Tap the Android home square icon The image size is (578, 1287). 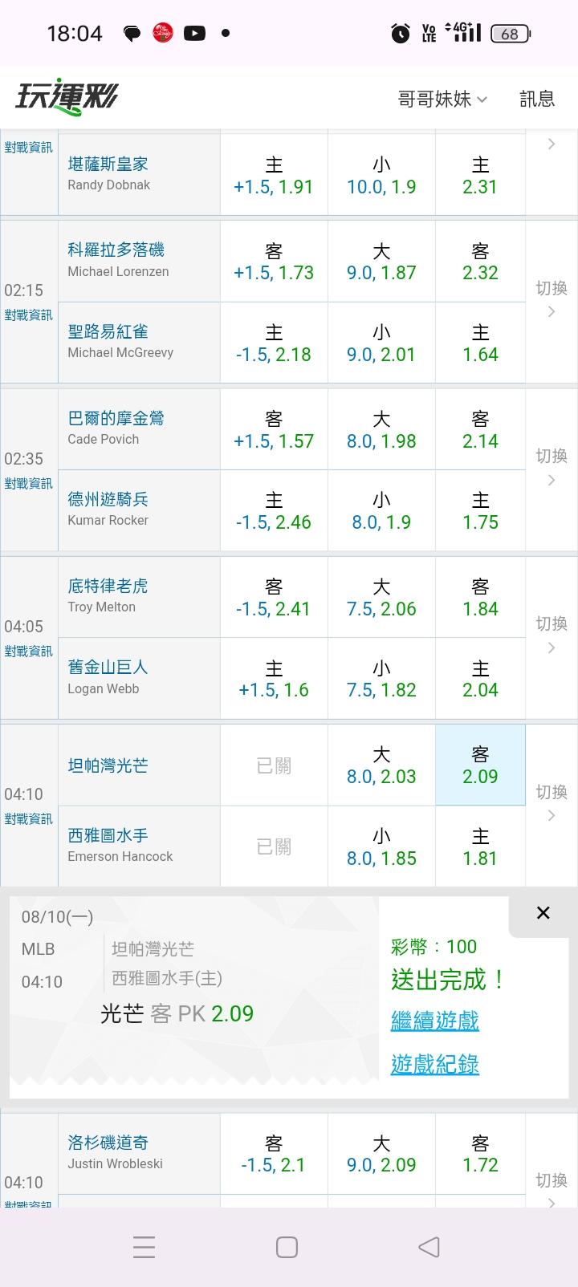(287, 1247)
